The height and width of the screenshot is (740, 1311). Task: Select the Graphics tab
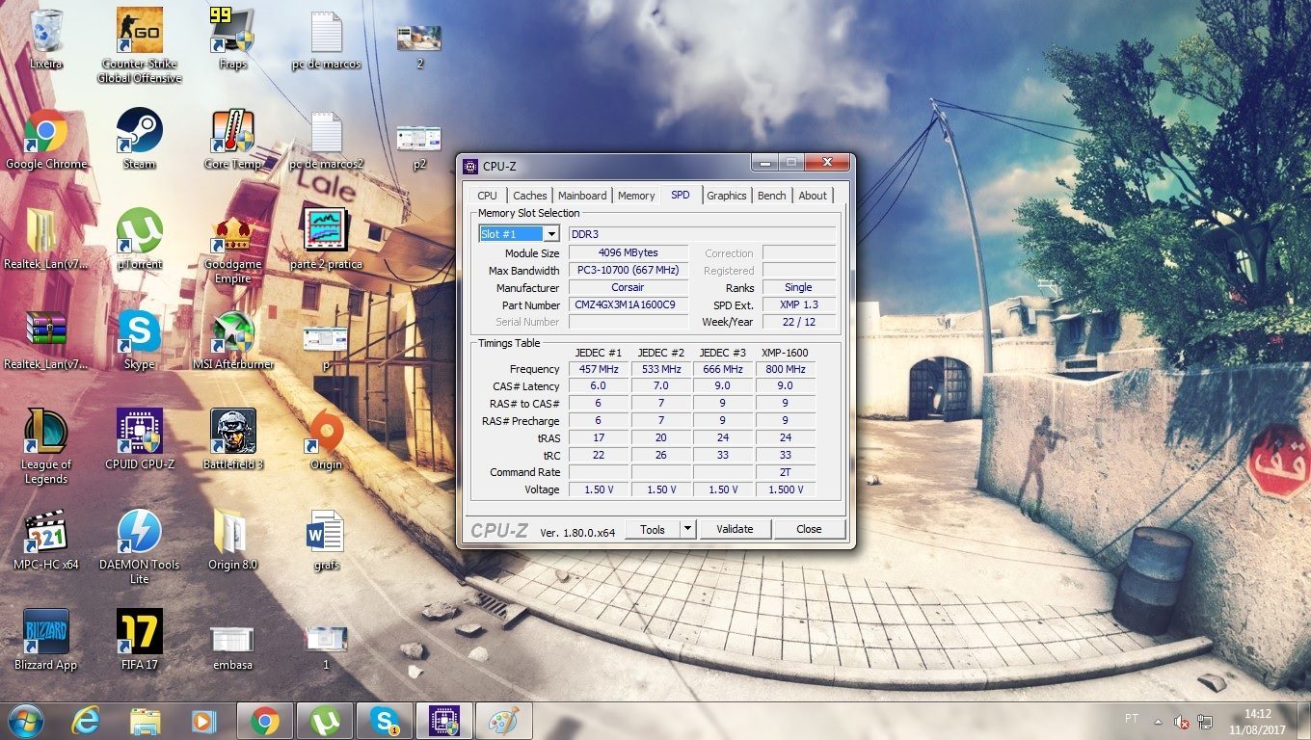(727, 196)
